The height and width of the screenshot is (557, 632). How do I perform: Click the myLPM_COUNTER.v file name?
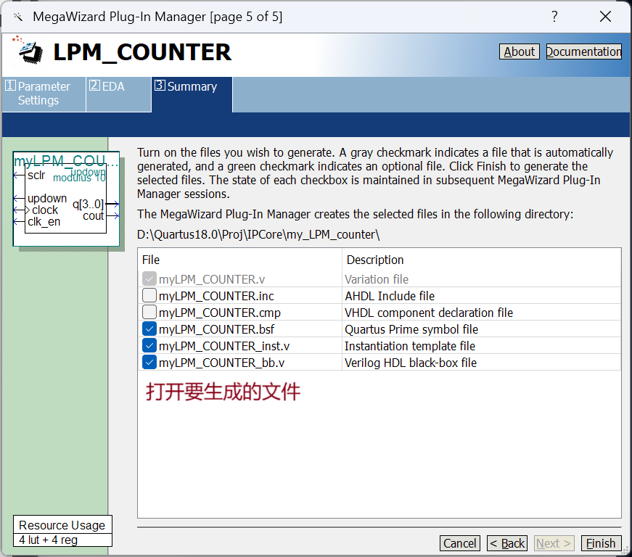[x=212, y=279]
